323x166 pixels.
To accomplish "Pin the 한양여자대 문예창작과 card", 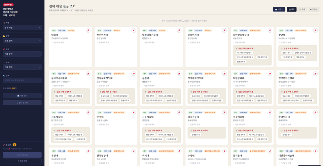I will pos(315,112).
